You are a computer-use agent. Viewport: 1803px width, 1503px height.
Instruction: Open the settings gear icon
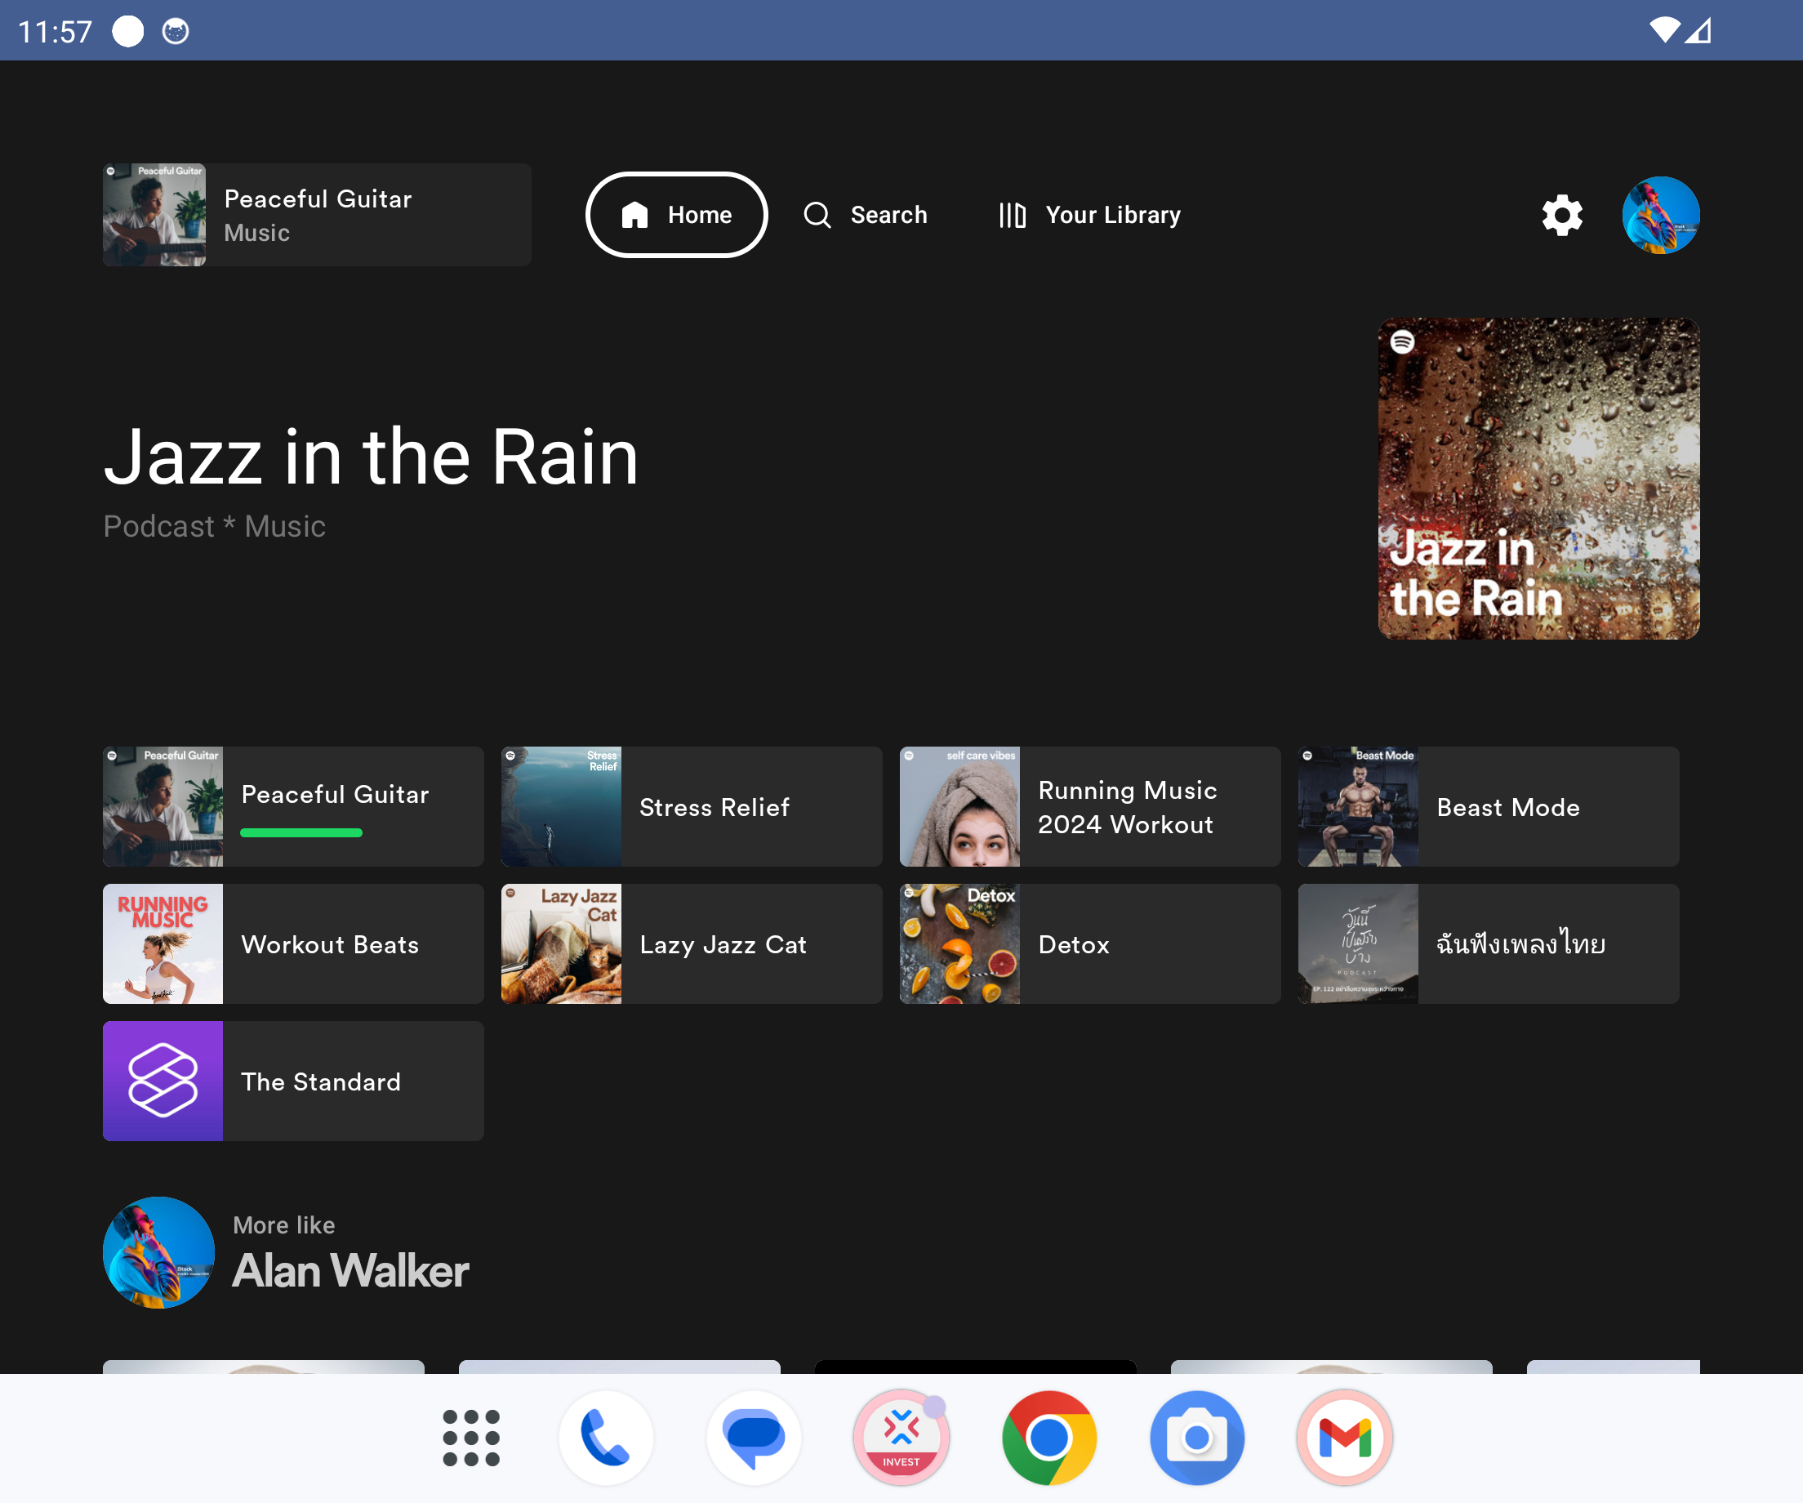coord(1562,215)
